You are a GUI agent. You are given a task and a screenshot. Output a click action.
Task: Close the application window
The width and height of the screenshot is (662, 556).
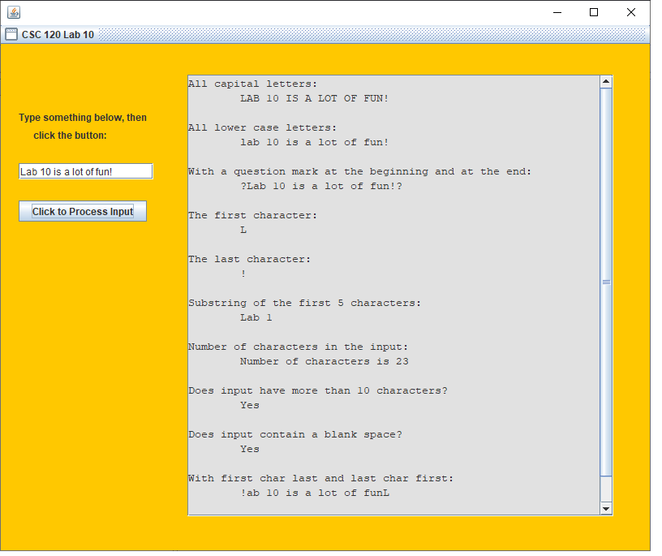coord(631,12)
